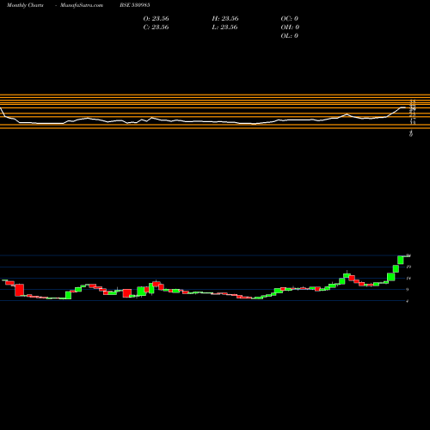430x430 pixels.
Task: Click the "OC: 0" reading
Action: point(290,19)
